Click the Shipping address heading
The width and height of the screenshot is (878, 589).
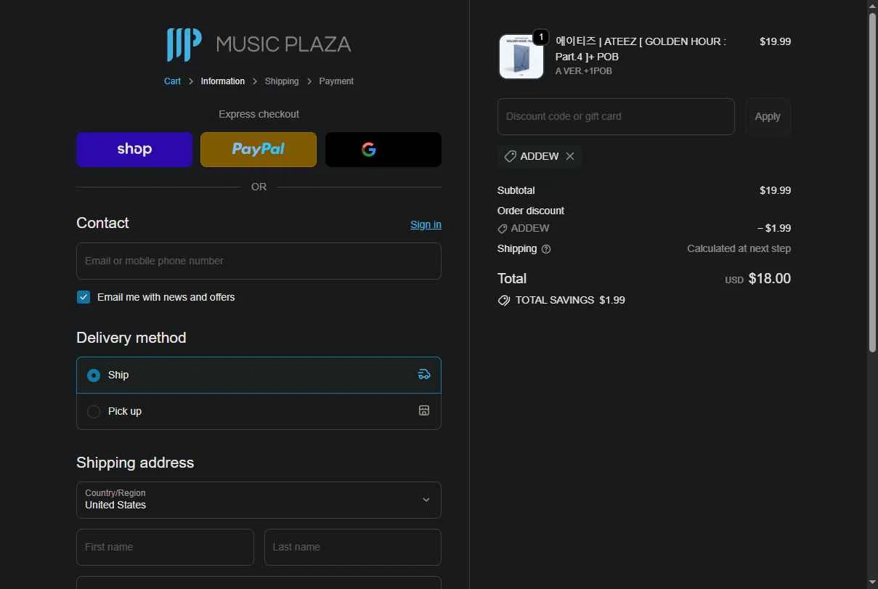135,463
